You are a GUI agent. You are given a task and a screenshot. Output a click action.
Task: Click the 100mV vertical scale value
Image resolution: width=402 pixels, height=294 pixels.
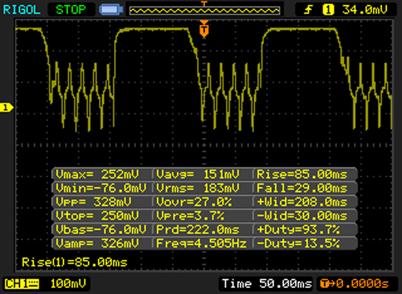tap(68, 284)
